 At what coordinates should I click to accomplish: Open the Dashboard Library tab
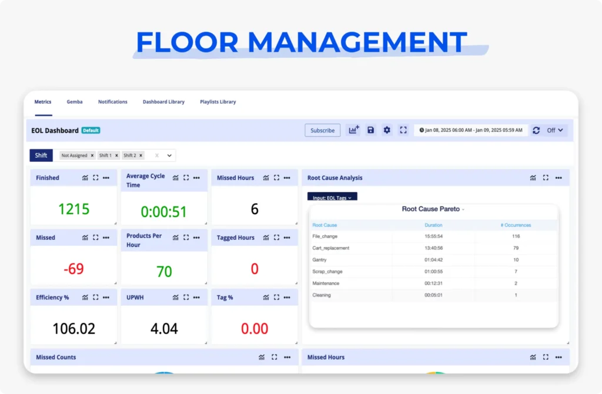pyautogui.click(x=163, y=101)
